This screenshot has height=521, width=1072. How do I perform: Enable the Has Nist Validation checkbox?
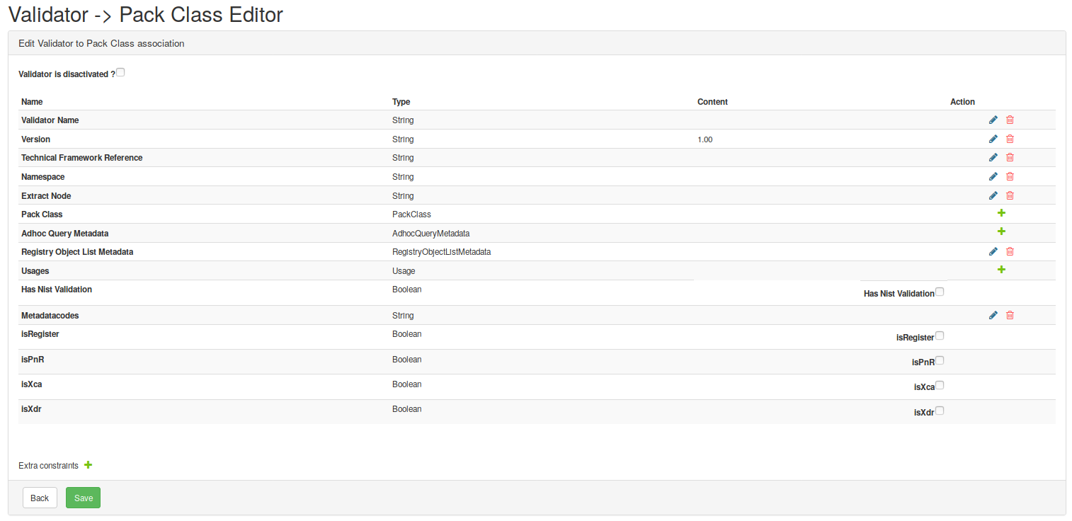tap(940, 292)
